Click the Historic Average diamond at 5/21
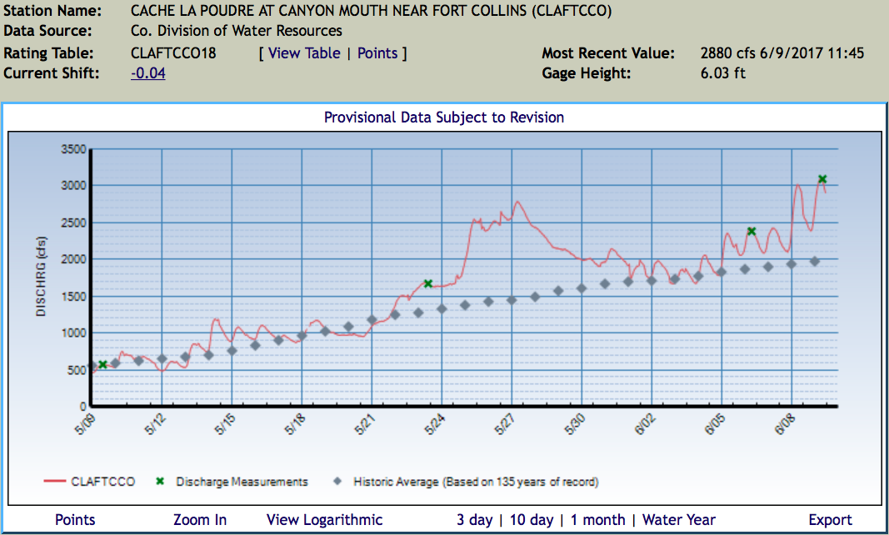The image size is (889, 535). (x=372, y=319)
